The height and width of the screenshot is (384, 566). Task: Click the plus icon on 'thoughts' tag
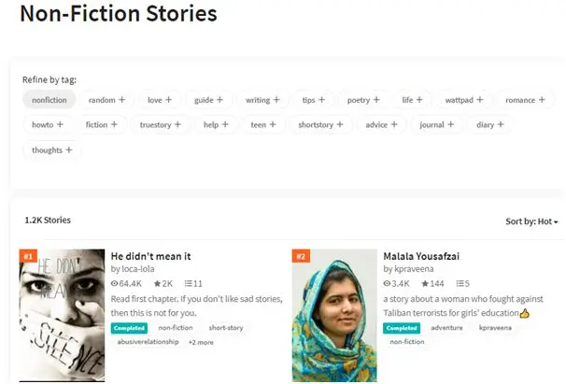tap(68, 149)
